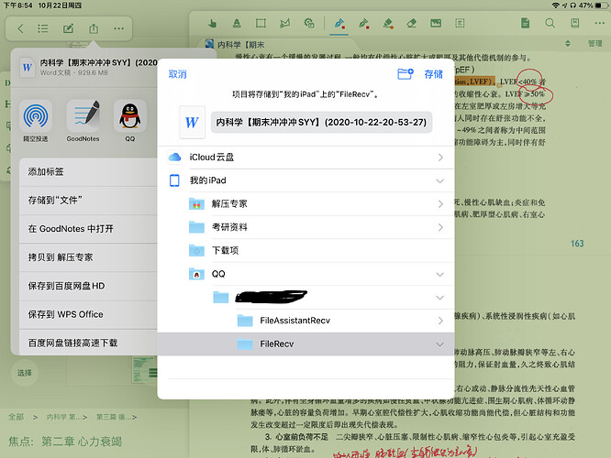The image size is (611, 458).
Task: Open the left toolbar more options (…)
Action: click(119, 28)
